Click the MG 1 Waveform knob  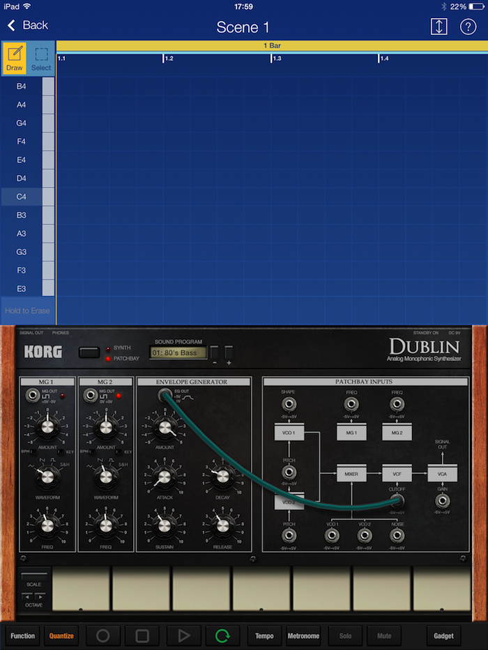pyautogui.click(x=47, y=477)
